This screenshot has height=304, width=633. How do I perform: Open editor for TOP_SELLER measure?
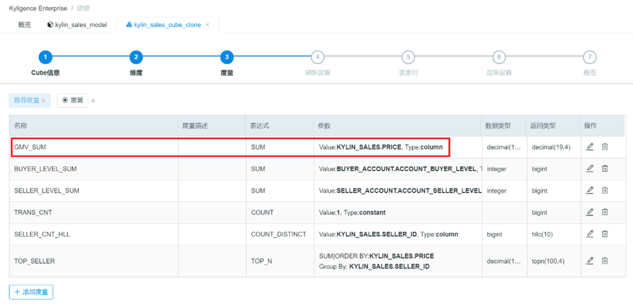point(590,260)
